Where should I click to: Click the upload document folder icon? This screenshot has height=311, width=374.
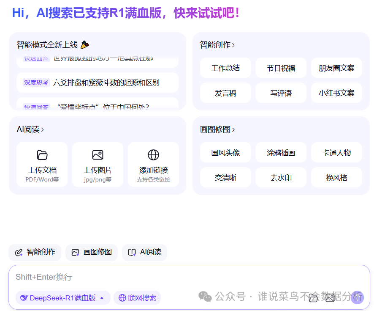click(42, 155)
